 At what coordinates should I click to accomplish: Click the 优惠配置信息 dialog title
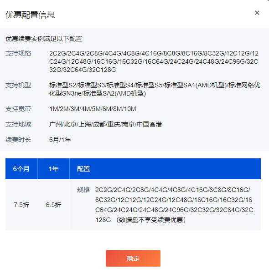click(x=30, y=15)
